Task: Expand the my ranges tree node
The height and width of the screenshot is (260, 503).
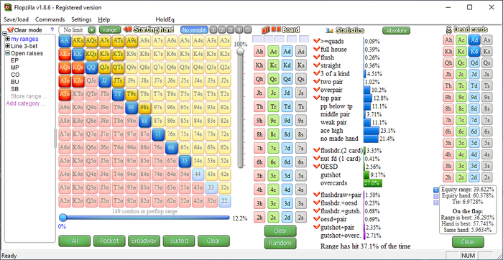Action: pos(8,39)
